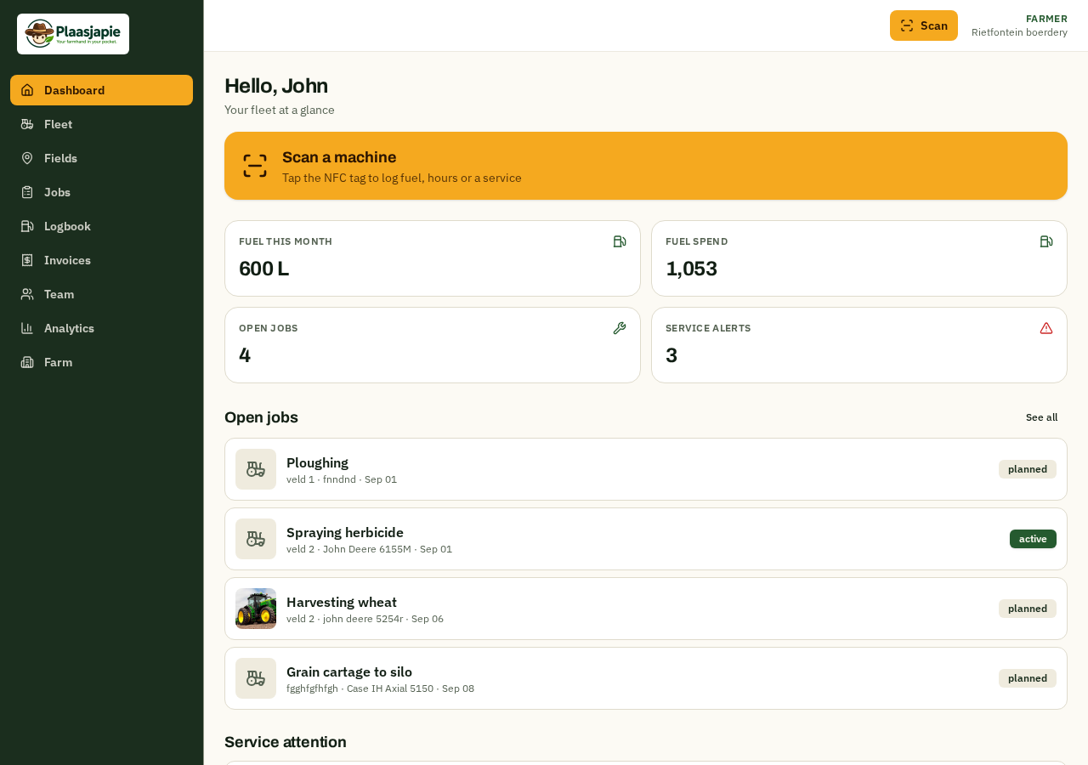Click the Service Alerts count 3
The width and height of the screenshot is (1088, 765).
point(671,355)
